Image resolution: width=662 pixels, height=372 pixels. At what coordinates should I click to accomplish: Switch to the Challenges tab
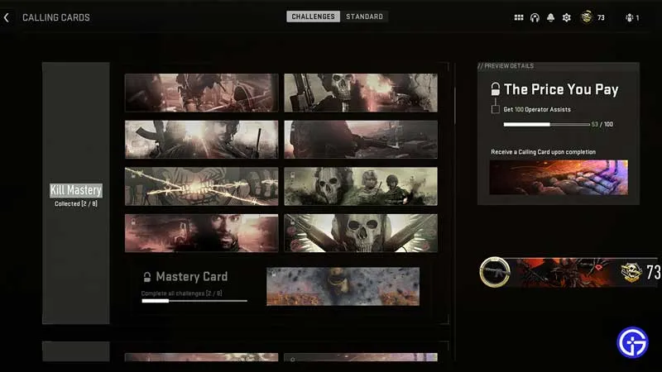313,17
